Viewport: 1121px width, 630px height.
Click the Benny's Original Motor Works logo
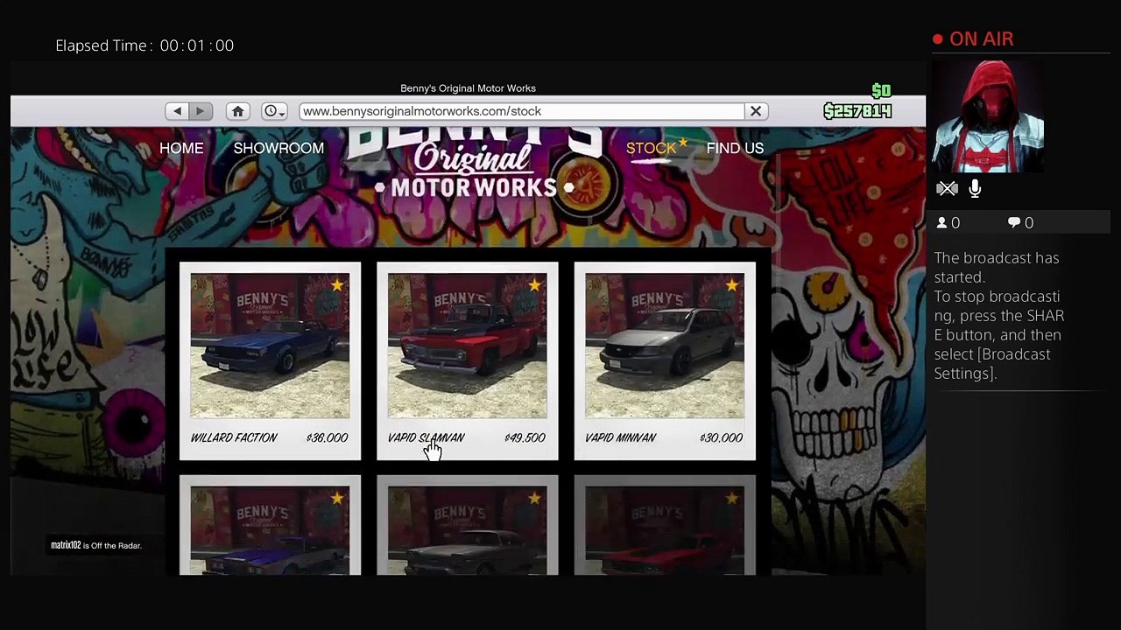click(474, 164)
